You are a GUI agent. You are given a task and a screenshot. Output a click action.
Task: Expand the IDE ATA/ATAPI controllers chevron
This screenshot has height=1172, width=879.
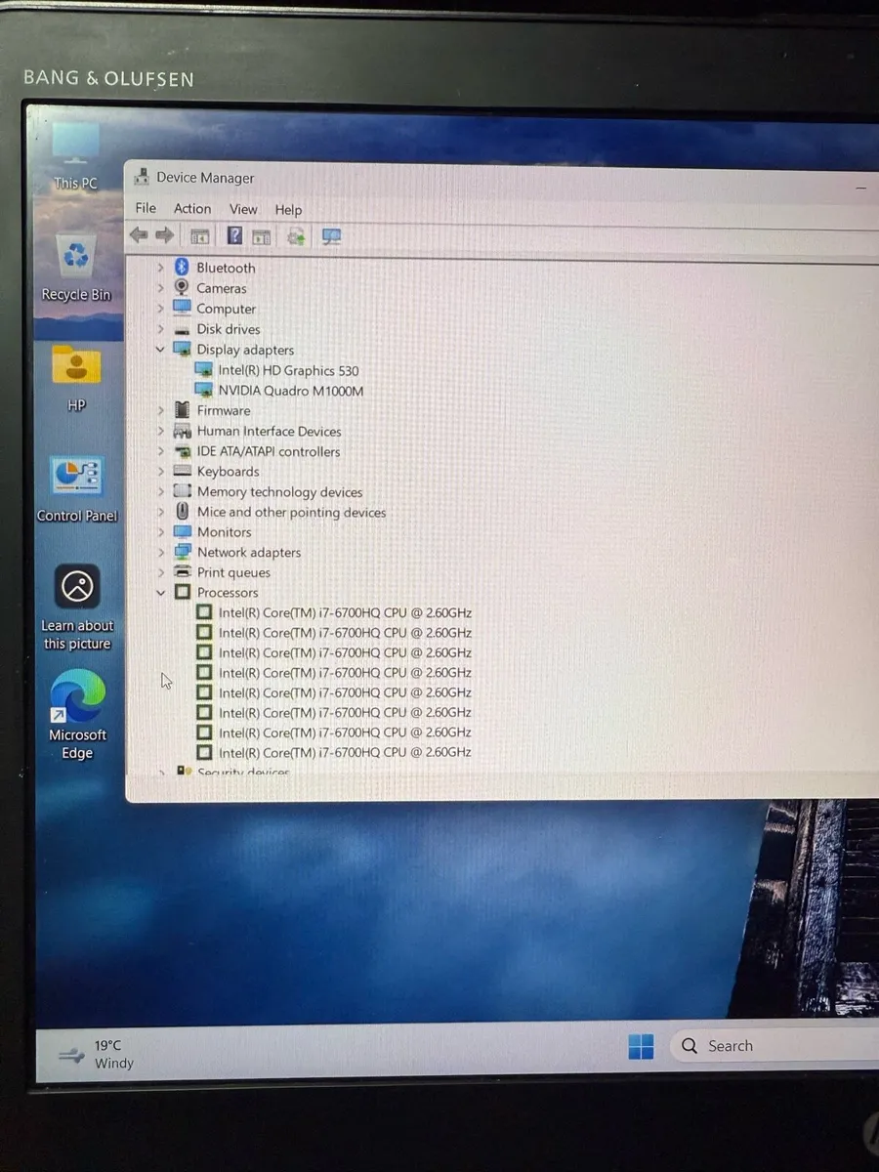(x=161, y=451)
